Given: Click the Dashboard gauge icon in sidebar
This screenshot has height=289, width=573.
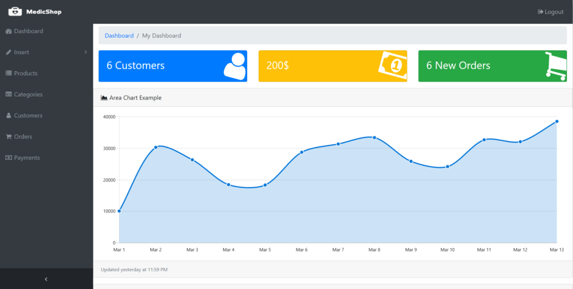Looking at the screenshot, I should click(8, 31).
